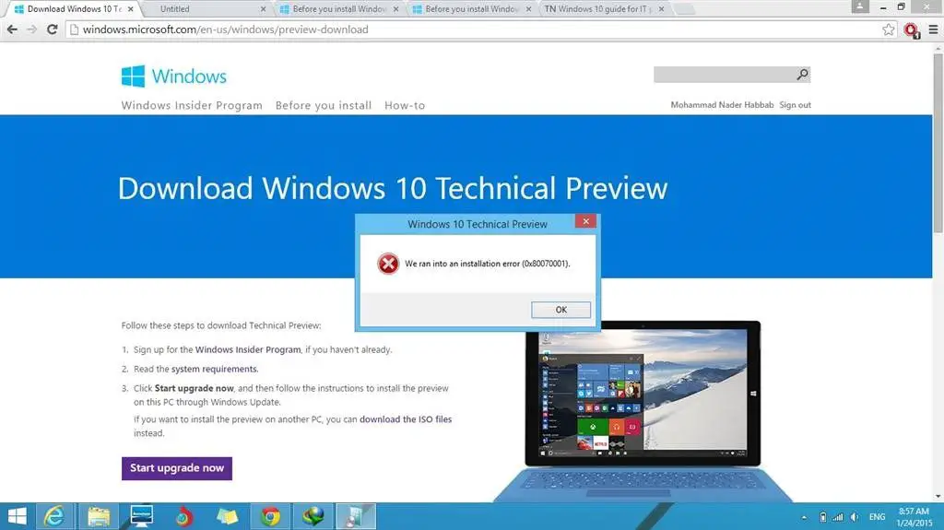Open the Chrome hamburger menu
This screenshot has height=530, width=944.
pyautogui.click(x=933, y=29)
